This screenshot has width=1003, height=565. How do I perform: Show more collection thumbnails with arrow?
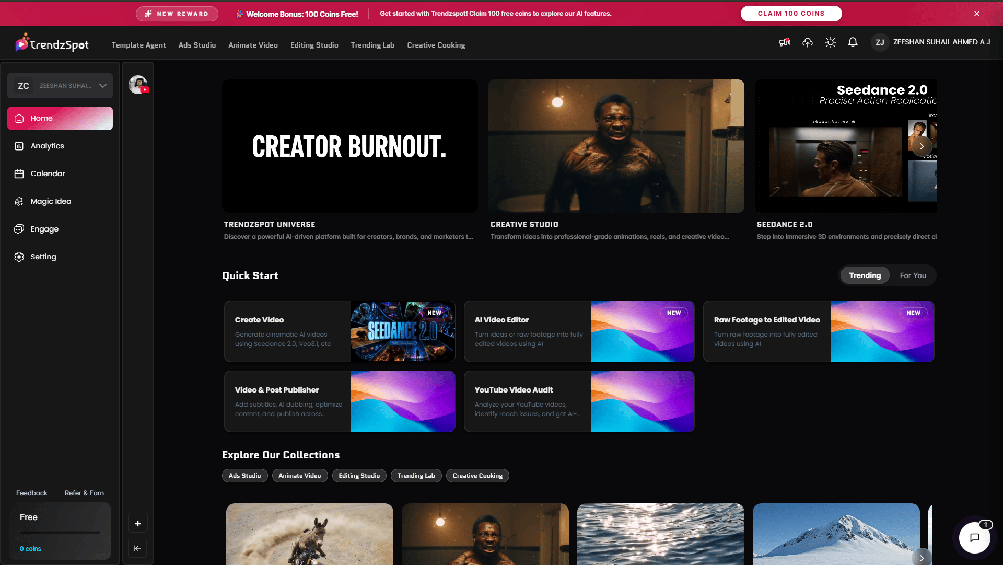[x=922, y=558]
